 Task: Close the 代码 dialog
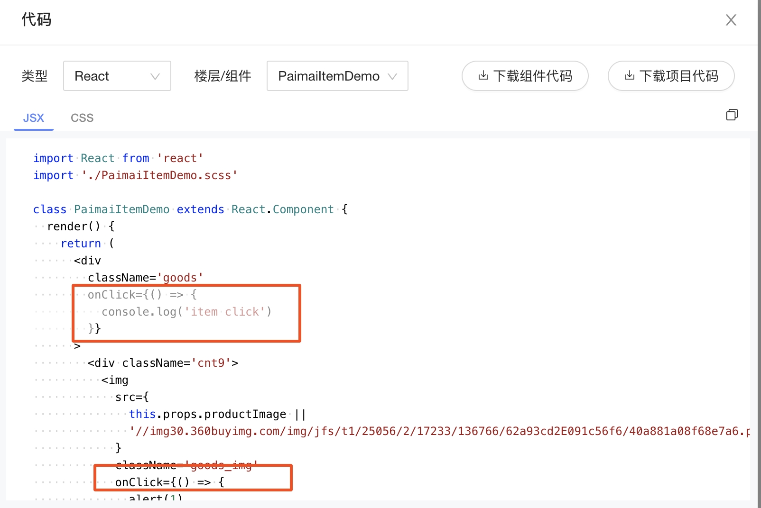point(731,20)
